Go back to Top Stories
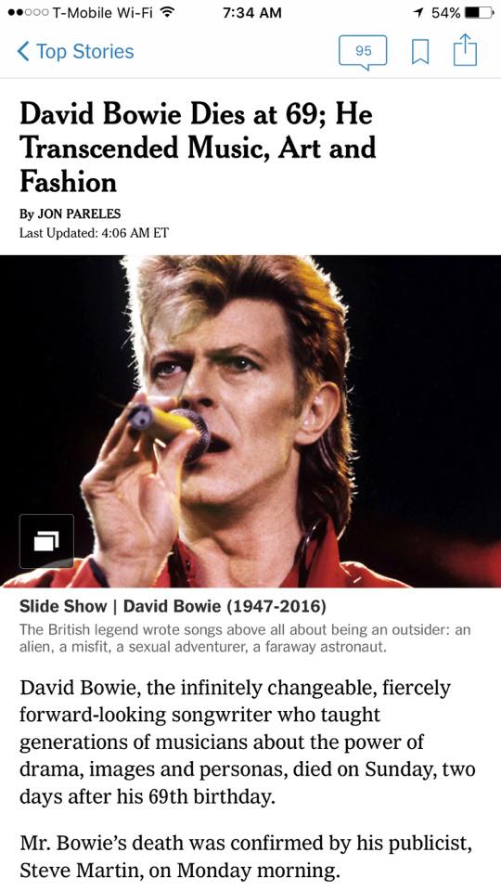 click(75, 51)
